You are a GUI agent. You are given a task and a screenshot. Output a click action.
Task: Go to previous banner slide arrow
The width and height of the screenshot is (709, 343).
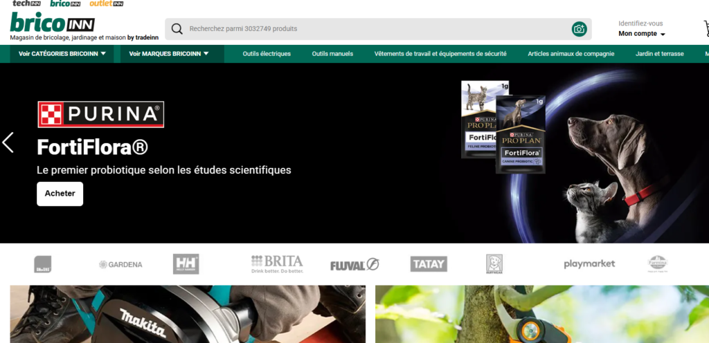pyautogui.click(x=8, y=142)
